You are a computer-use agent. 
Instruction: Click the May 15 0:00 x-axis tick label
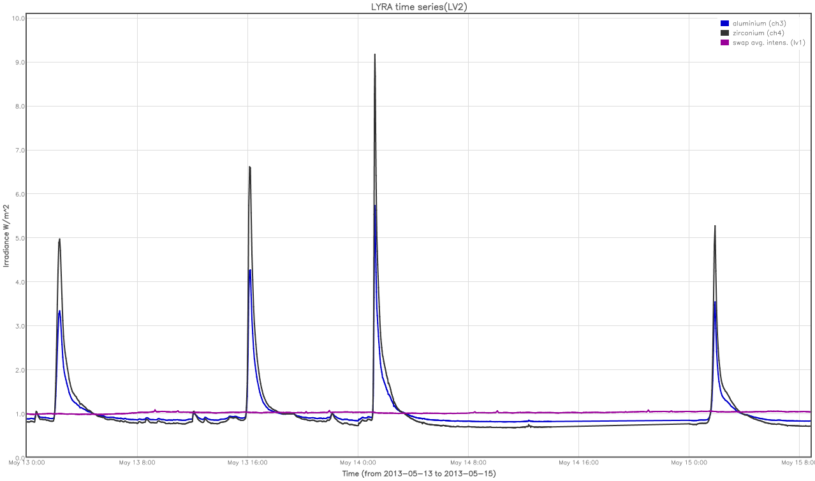click(x=689, y=463)
